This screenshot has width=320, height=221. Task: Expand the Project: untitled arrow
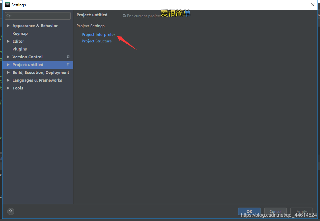8,65
